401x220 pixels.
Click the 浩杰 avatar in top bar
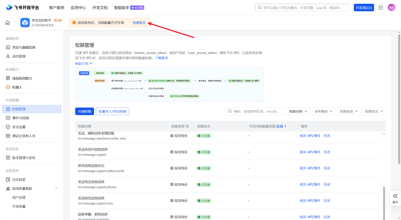coord(392,7)
